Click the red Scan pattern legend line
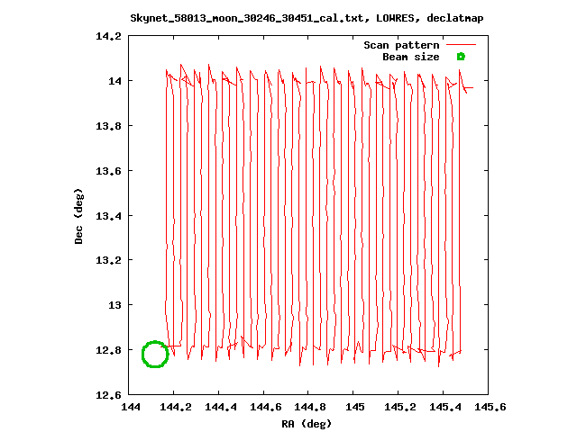The width and height of the screenshot is (577, 432). pyautogui.click(x=461, y=45)
